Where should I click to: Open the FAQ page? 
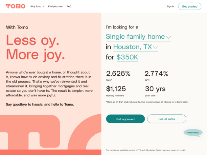tap(69, 7)
